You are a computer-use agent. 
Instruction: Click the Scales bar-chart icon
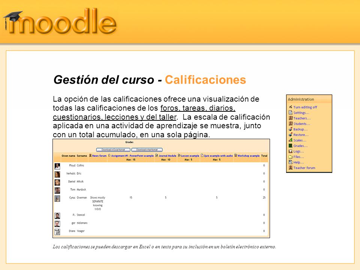point(290,140)
